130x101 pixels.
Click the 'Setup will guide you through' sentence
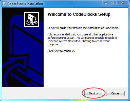[83, 28]
